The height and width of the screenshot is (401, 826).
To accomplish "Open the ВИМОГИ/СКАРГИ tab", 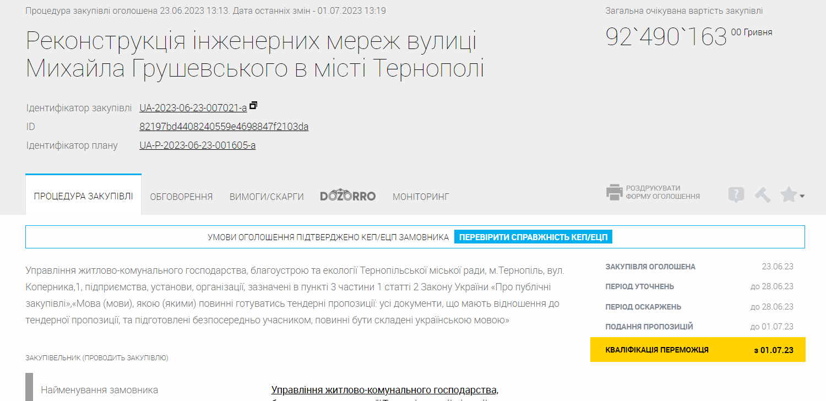I will (x=267, y=197).
